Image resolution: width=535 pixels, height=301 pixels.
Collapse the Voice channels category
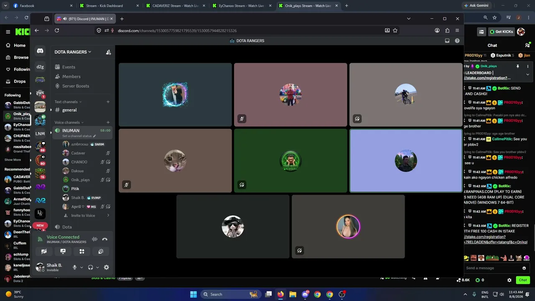pyautogui.click(x=69, y=122)
